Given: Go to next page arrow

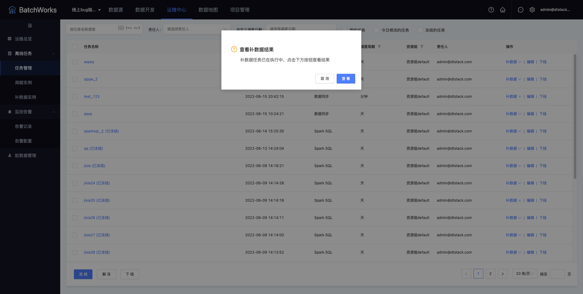Looking at the screenshot, I should click(x=502, y=274).
